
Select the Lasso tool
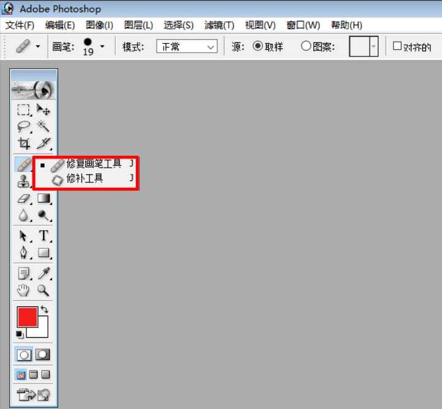(24, 127)
